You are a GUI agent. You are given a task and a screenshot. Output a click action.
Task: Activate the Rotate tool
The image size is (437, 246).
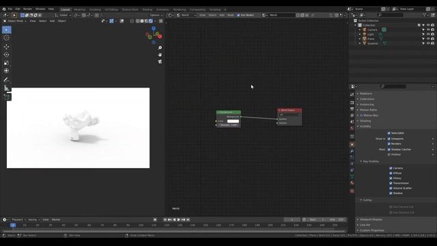pos(6,55)
